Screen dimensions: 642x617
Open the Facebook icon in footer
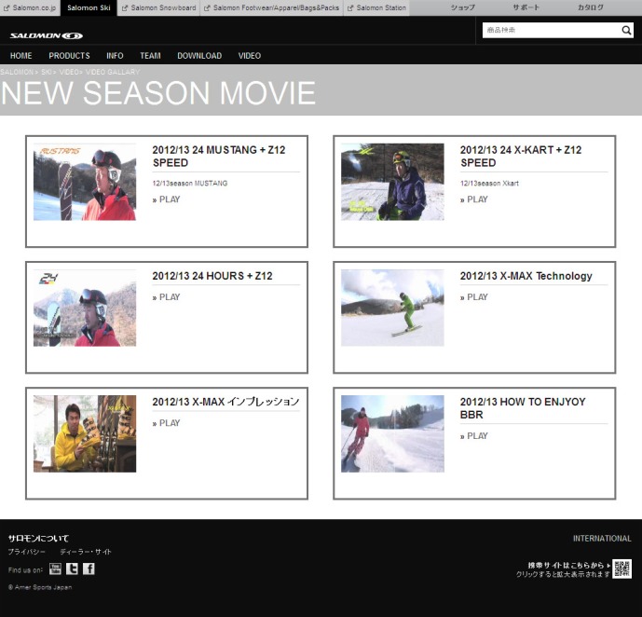89,569
